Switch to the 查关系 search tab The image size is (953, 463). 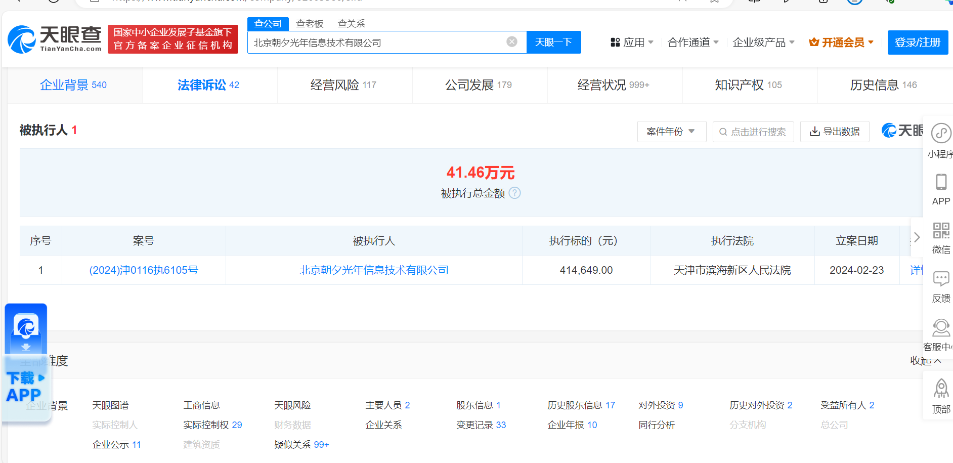pyautogui.click(x=351, y=24)
